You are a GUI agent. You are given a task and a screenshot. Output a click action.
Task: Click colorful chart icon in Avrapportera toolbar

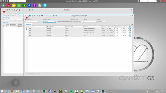(x=54, y=16)
